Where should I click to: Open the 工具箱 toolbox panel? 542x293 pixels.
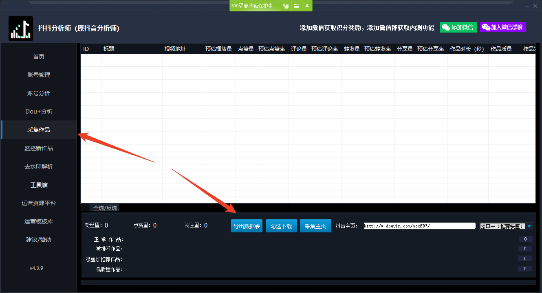pyautogui.click(x=39, y=184)
